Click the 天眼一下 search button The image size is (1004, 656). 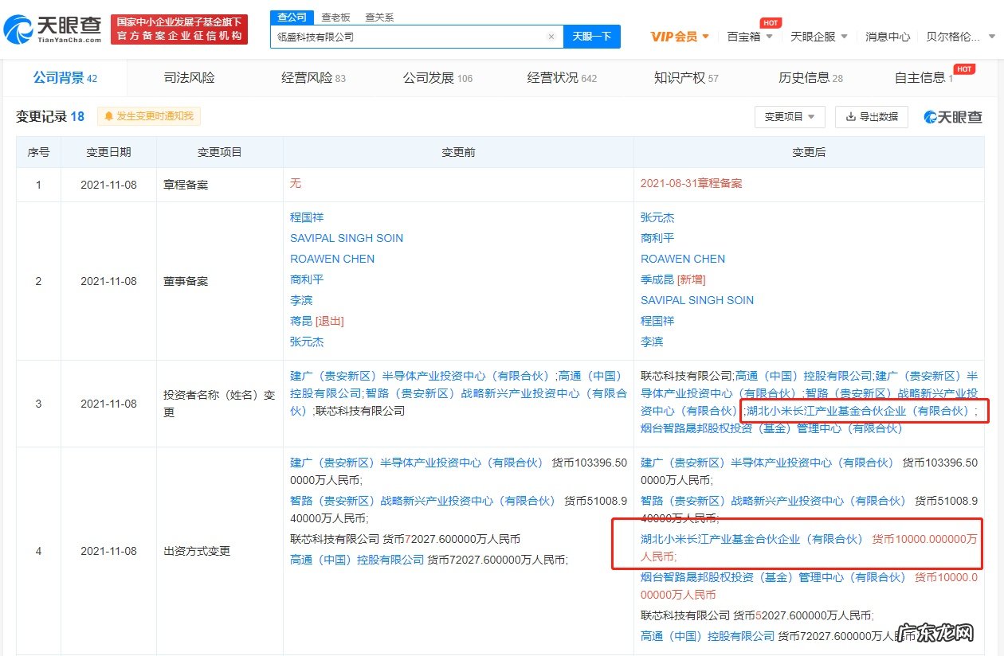pyautogui.click(x=591, y=37)
